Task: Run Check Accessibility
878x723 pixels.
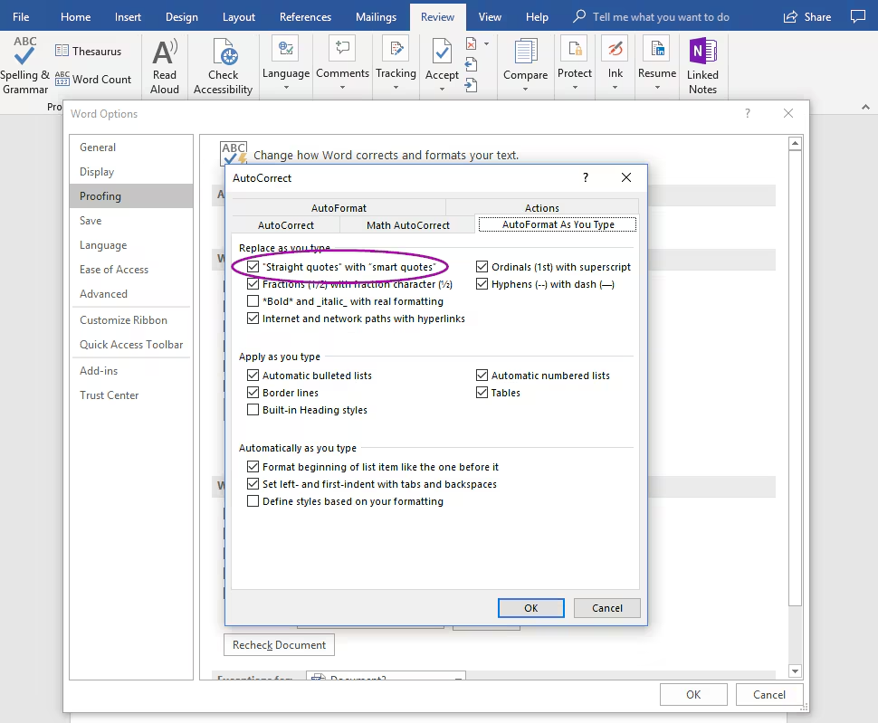Action: (223, 66)
